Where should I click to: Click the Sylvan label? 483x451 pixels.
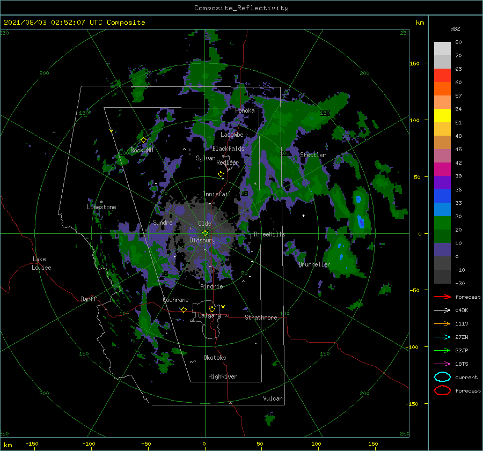coord(206,158)
